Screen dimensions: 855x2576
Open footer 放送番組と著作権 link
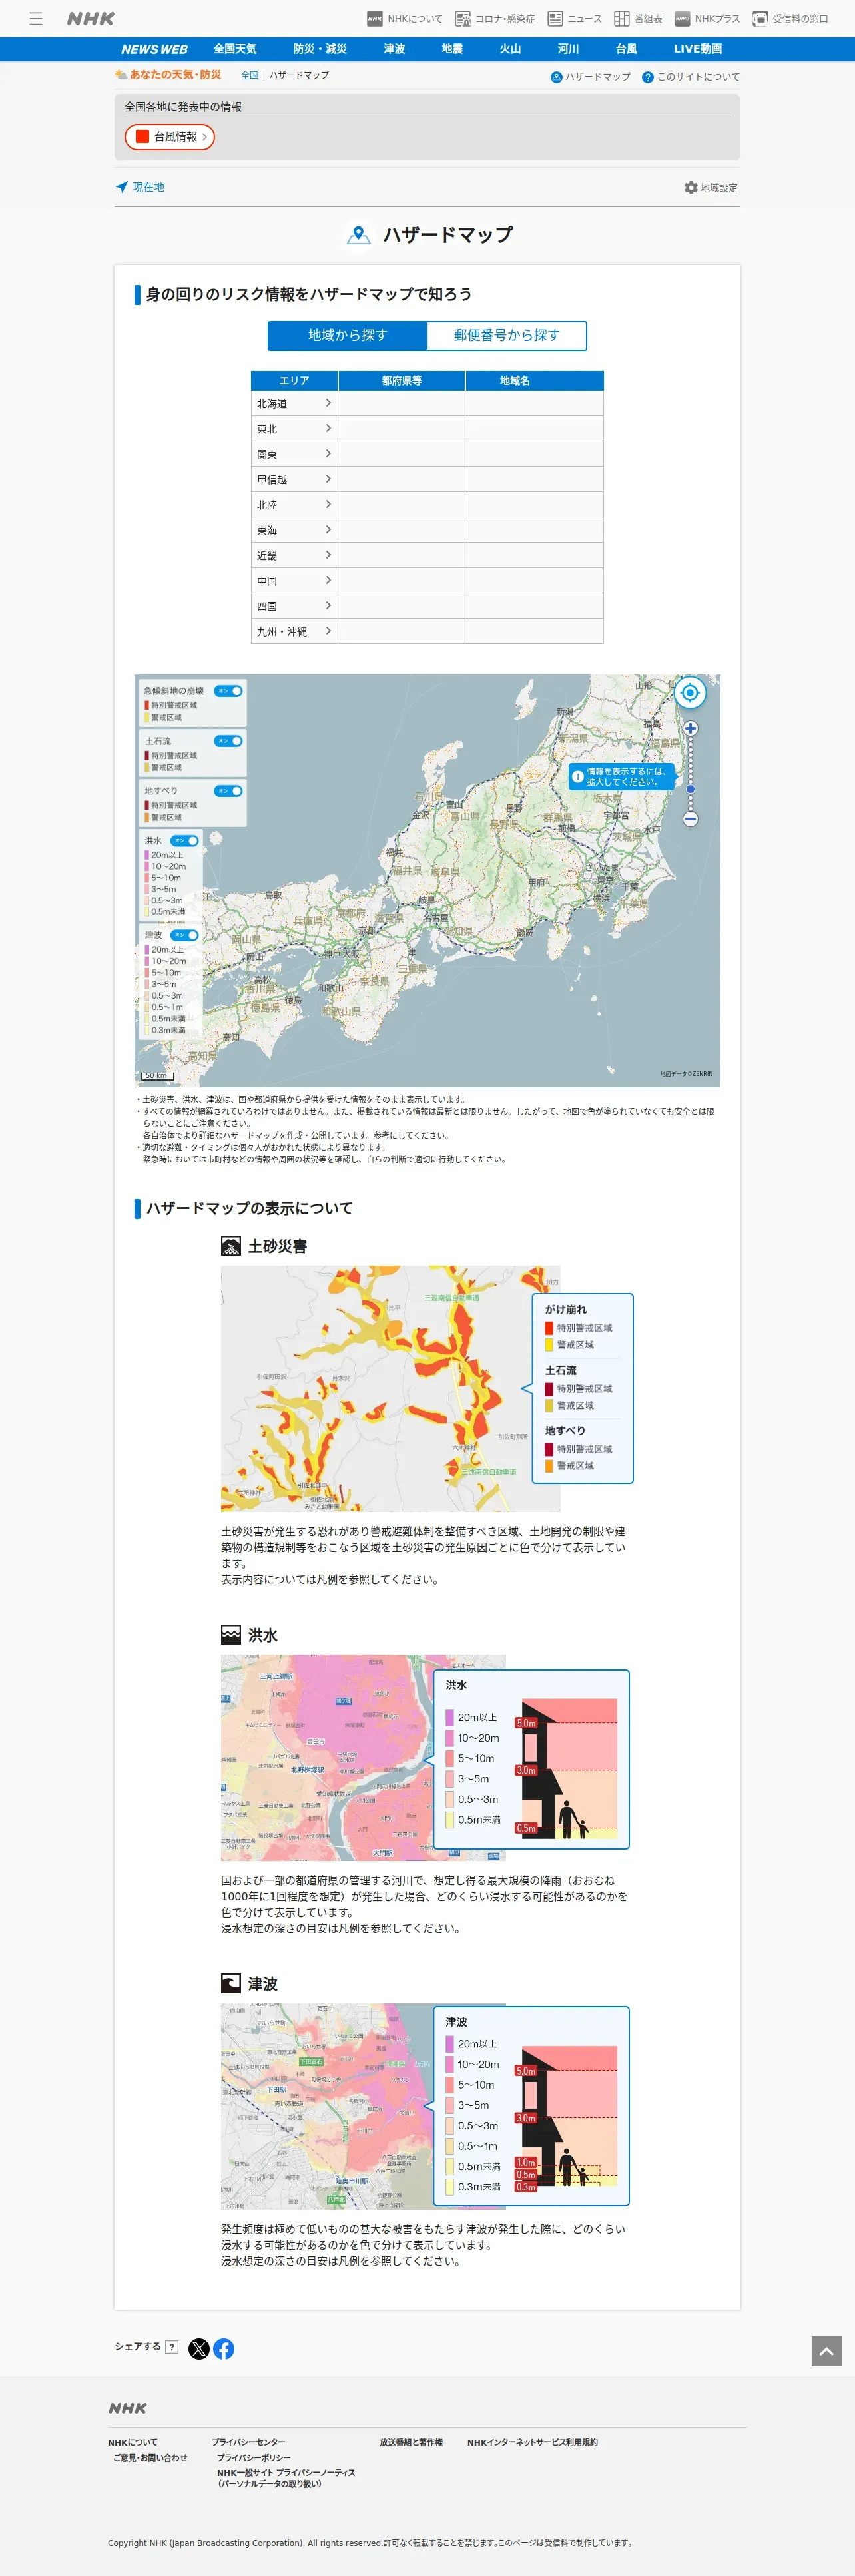coord(411,2442)
